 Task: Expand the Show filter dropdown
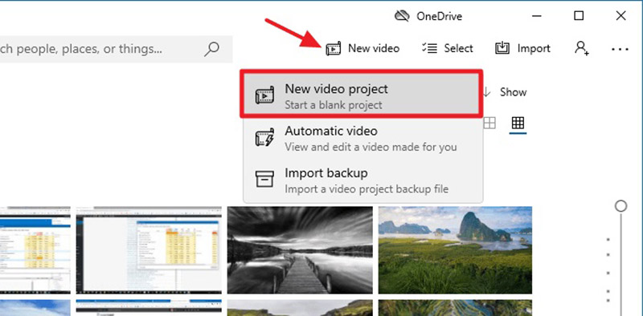505,92
